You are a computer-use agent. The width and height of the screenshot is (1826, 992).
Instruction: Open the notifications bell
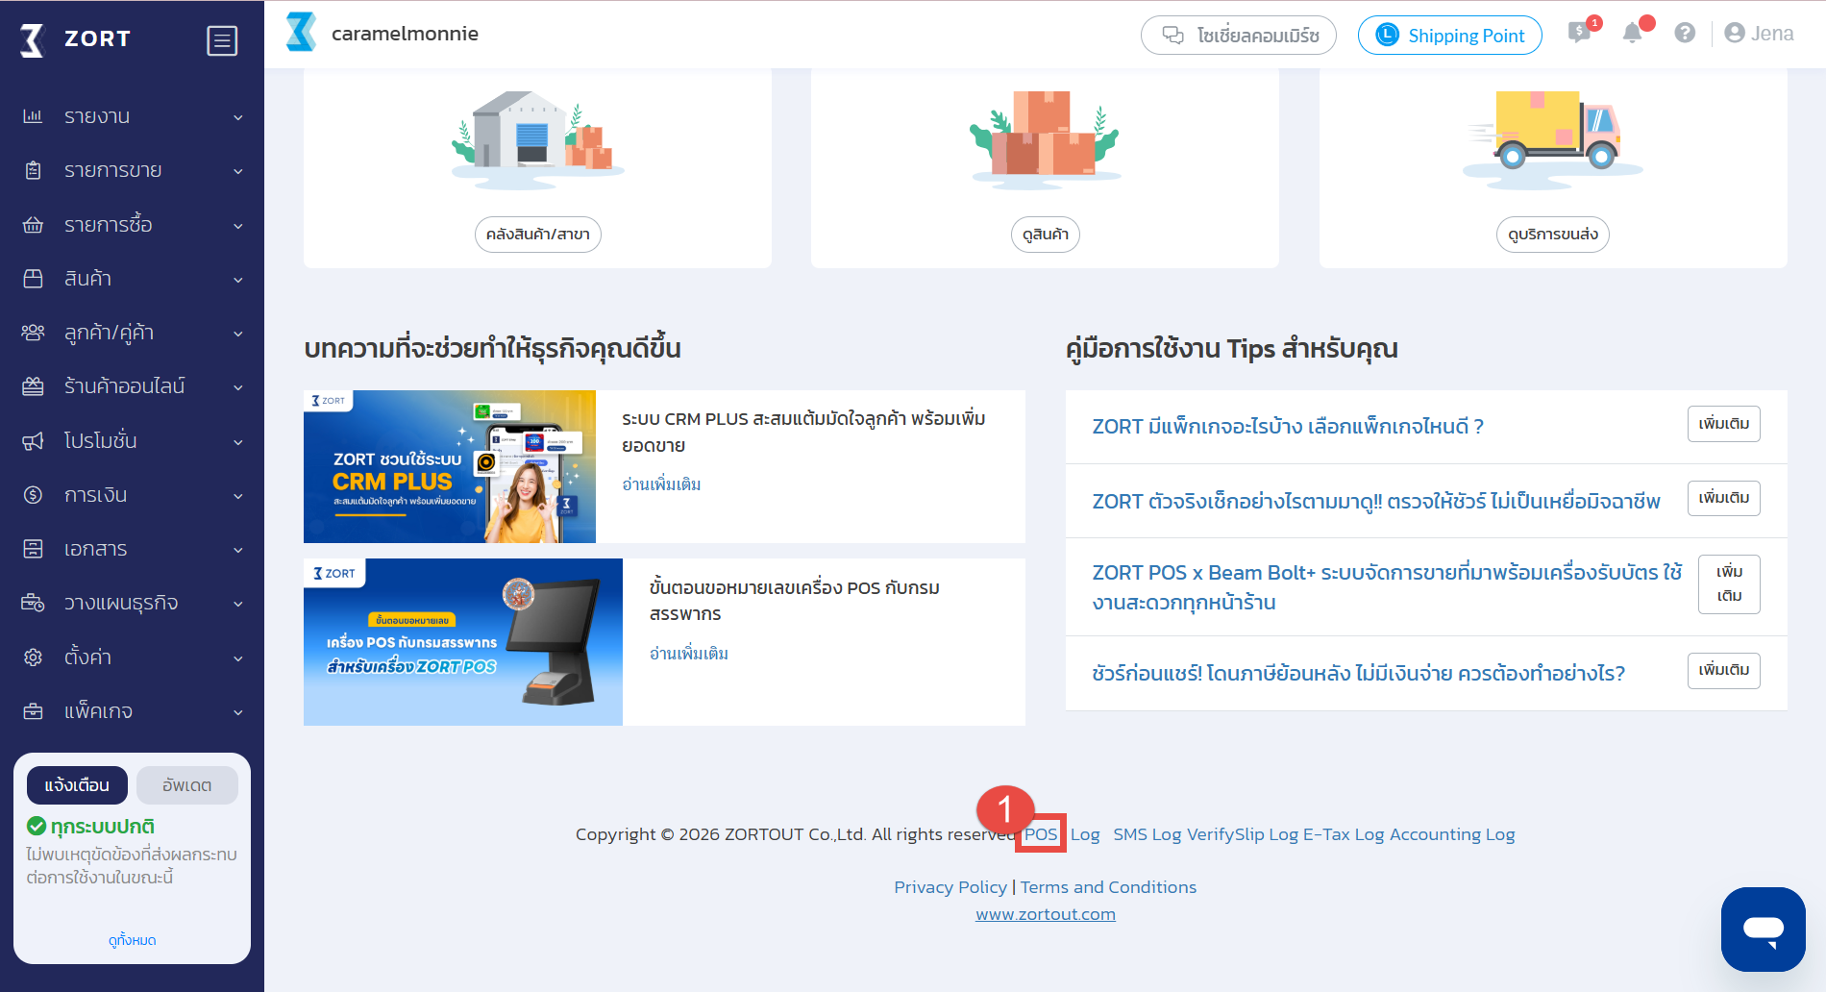coord(1632,34)
